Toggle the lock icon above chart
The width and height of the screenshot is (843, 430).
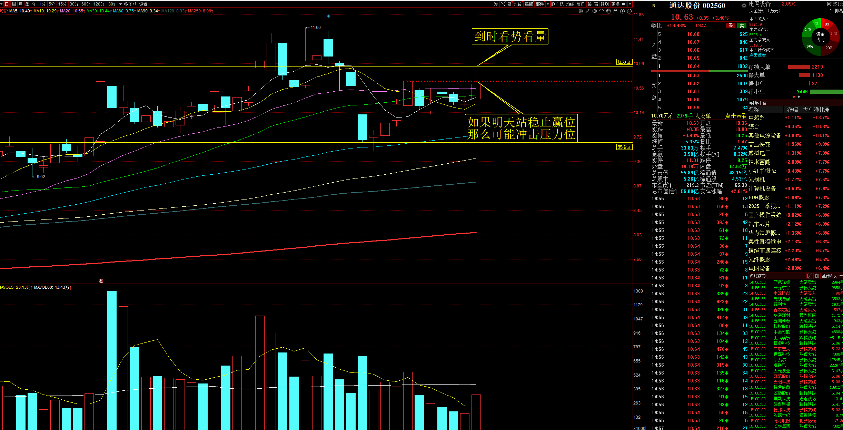coord(615,11)
